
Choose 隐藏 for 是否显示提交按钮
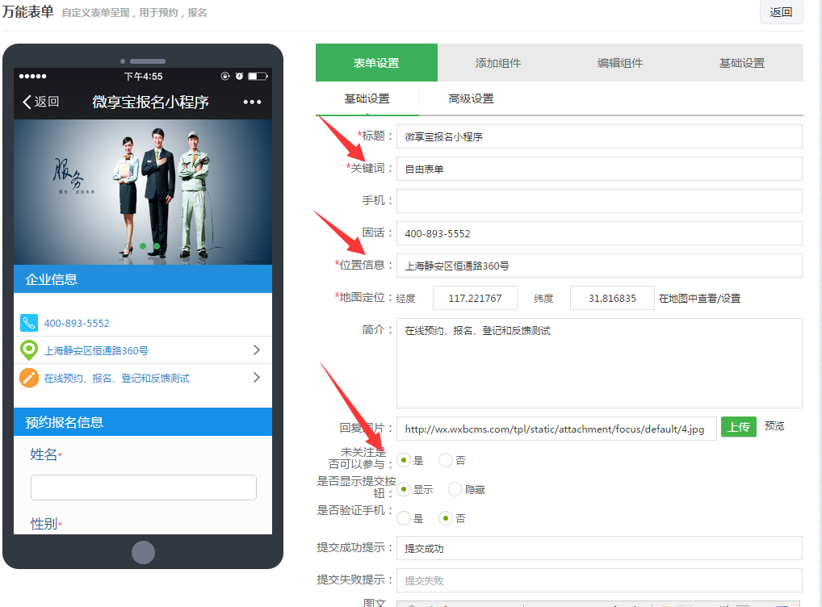[455, 489]
